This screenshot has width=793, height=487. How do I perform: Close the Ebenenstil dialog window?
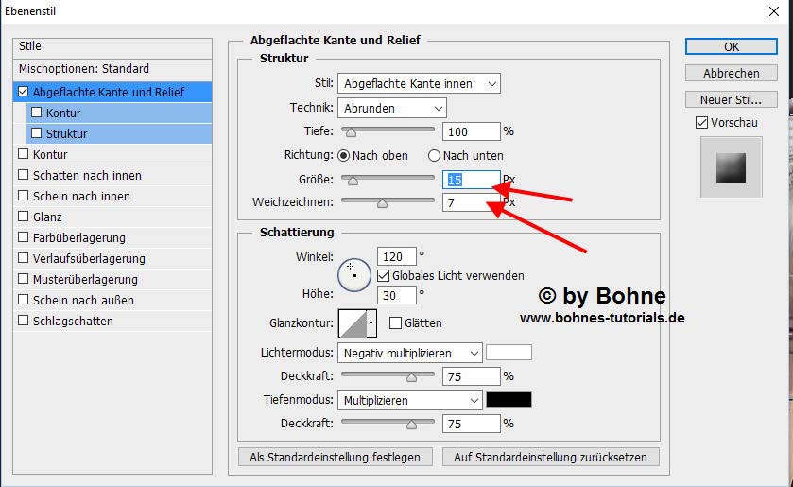coord(772,13)
